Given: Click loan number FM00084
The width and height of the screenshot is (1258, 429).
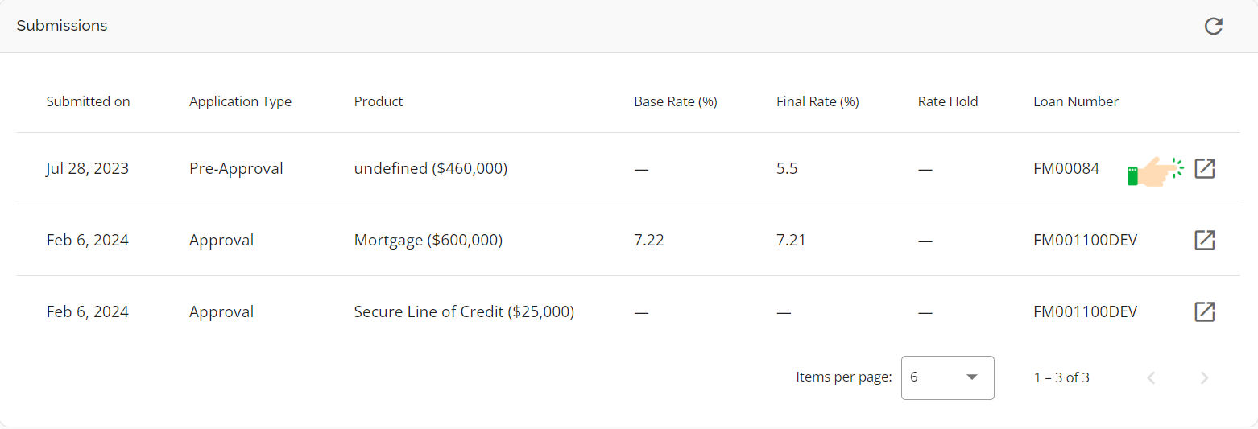Looking at the screenshot, I should pyautogui.click(x=1066, y=169).
